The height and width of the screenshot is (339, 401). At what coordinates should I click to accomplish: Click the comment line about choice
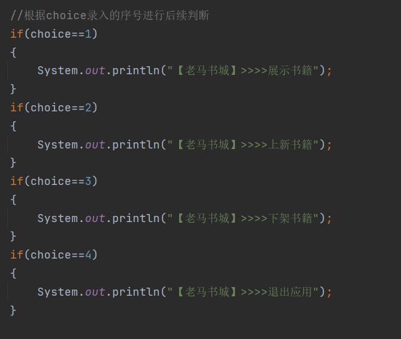pyautogui.click(x=110, y=15)
